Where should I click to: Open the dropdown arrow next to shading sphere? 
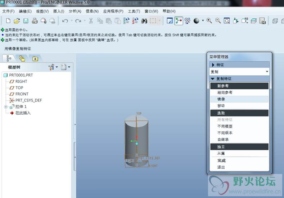[x=203, y=20]
